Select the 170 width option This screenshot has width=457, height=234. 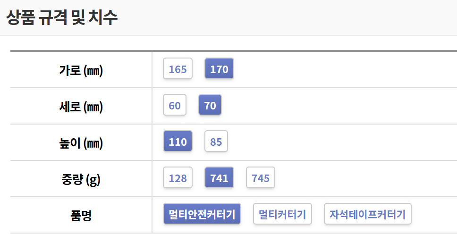(x=219, y=69)
